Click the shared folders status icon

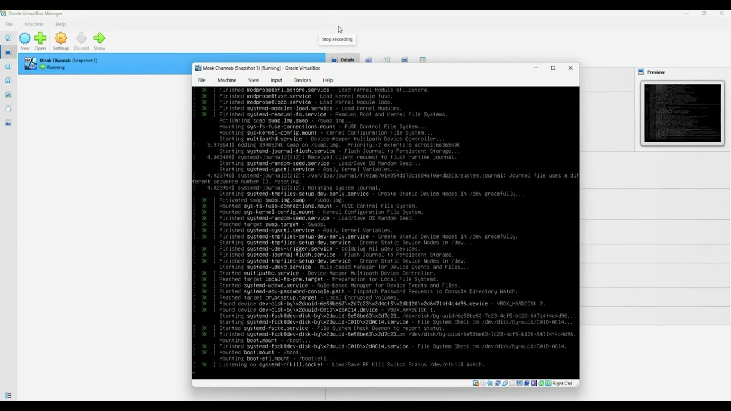512,384
